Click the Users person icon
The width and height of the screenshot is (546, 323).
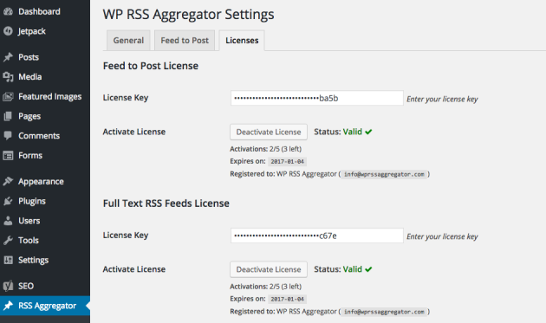click(x=8, y=221)
